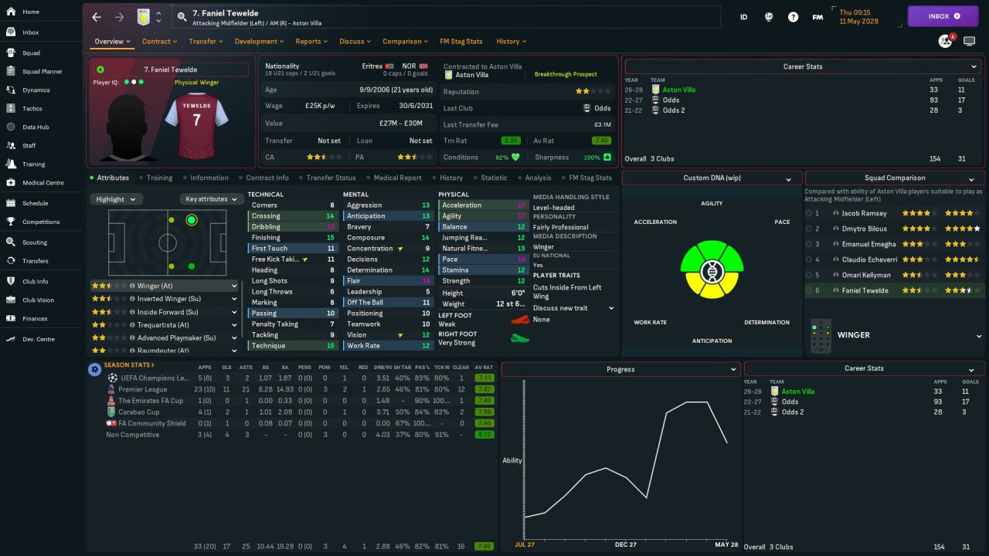Open the Transfer menu
Screen dimensions: 989x556
point(206,42)
